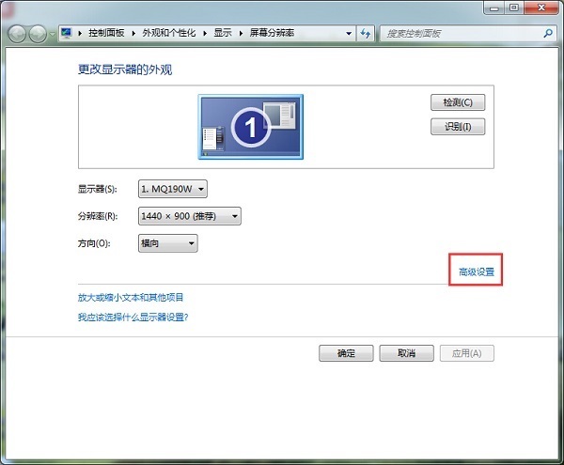
Task: Open 控制面板 breadcrumb in address bar
Action: click(x=106, y=33)
